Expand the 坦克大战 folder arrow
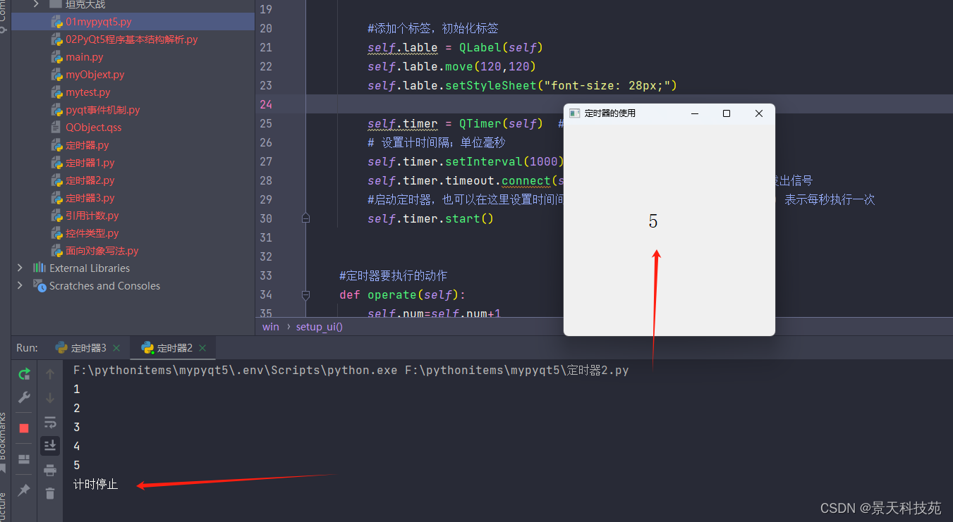 [x=36, y=4]
